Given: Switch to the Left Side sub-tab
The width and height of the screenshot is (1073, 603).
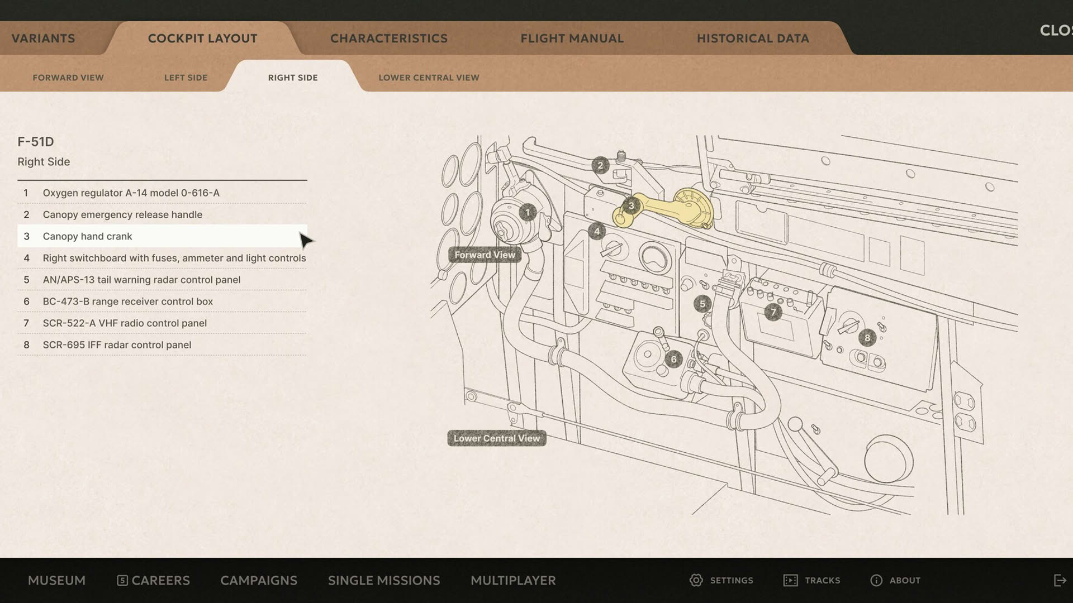Looking at the screenshot, I should [186, 78].
